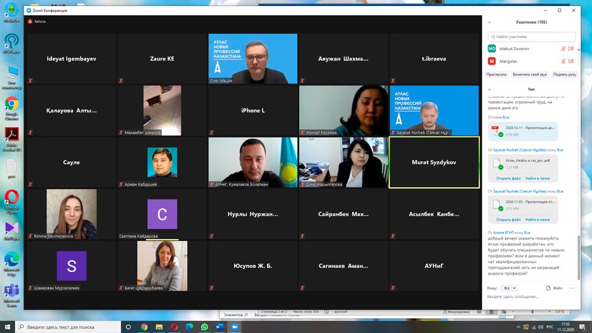Open the Microsoft Edge desktop shortcut
Image resolution: width=592 pixels, height=333 pixels.
12,264
